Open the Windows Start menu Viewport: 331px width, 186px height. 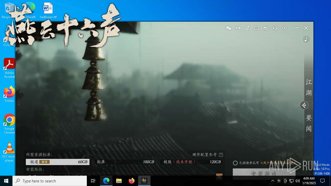[6, 181]
